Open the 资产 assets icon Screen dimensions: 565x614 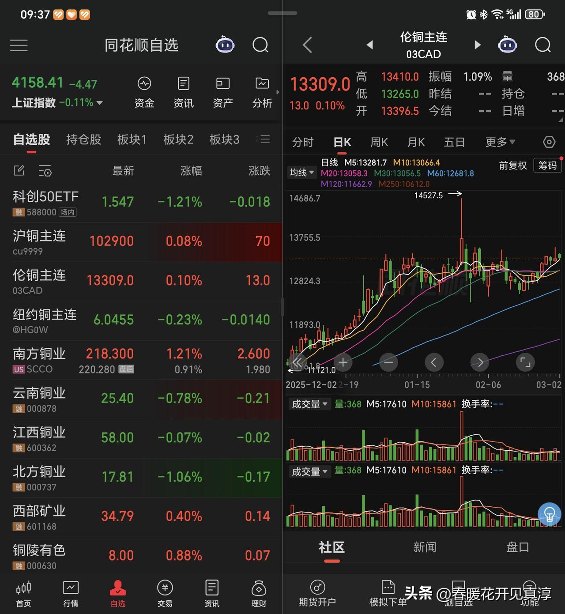[223, 93]
